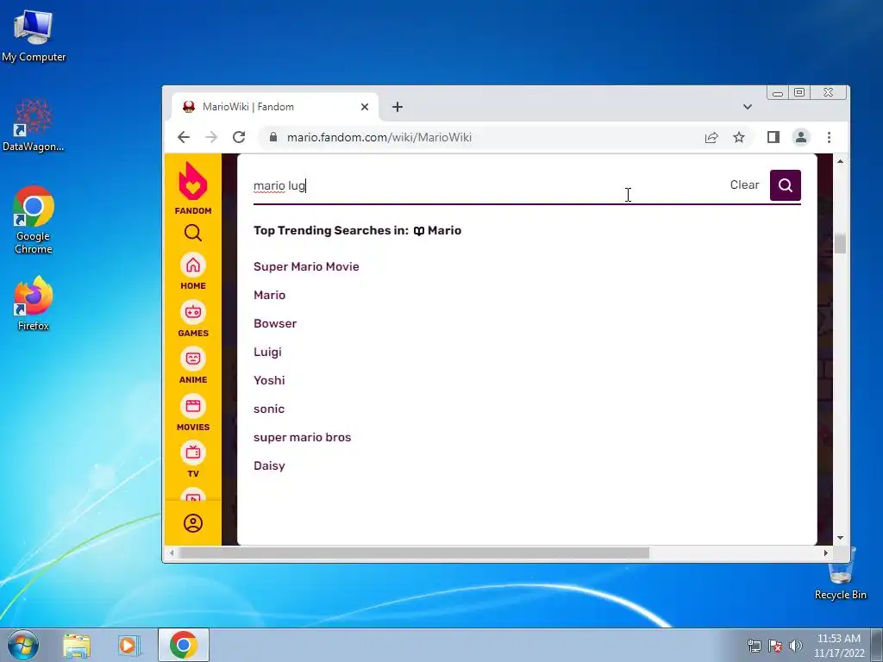Click Chrome icon in taskbar
The height and width of the screenshot is (662, 883).
pos(184,645)
